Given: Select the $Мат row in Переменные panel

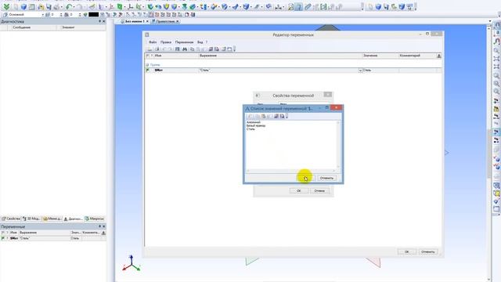Looking at the screenshot, I should (x=53, y=238).
